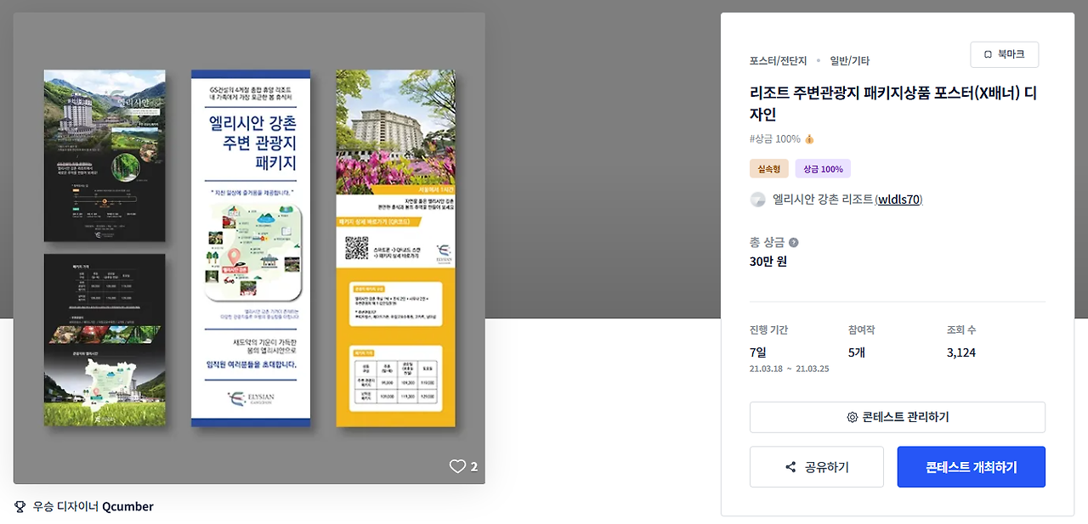The width and height of the screenshot is (1088, 524).
Task: Open the dark Elysian poster thumbnail with the resort photo
Action: [x=105, y=157]
